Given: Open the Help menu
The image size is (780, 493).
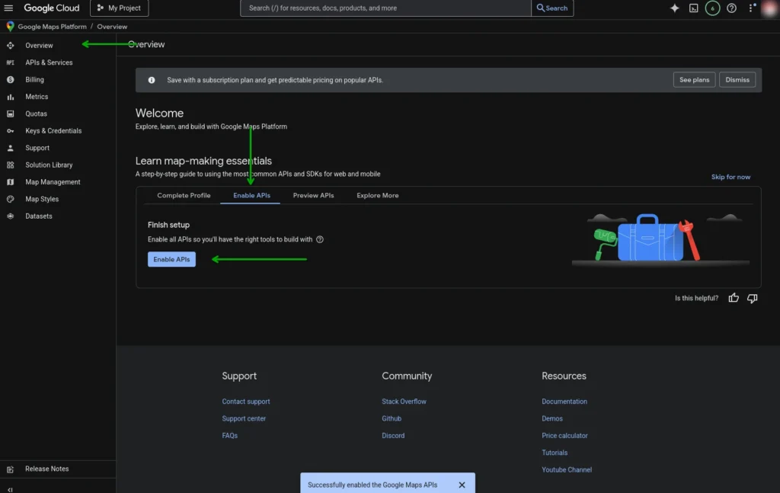Looking at the screenshot, I should click(x=730, y=8).
